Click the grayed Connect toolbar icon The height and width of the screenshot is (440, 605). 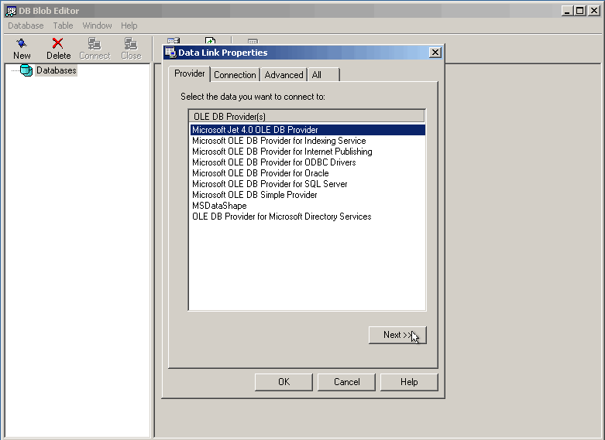pos(95,43)
